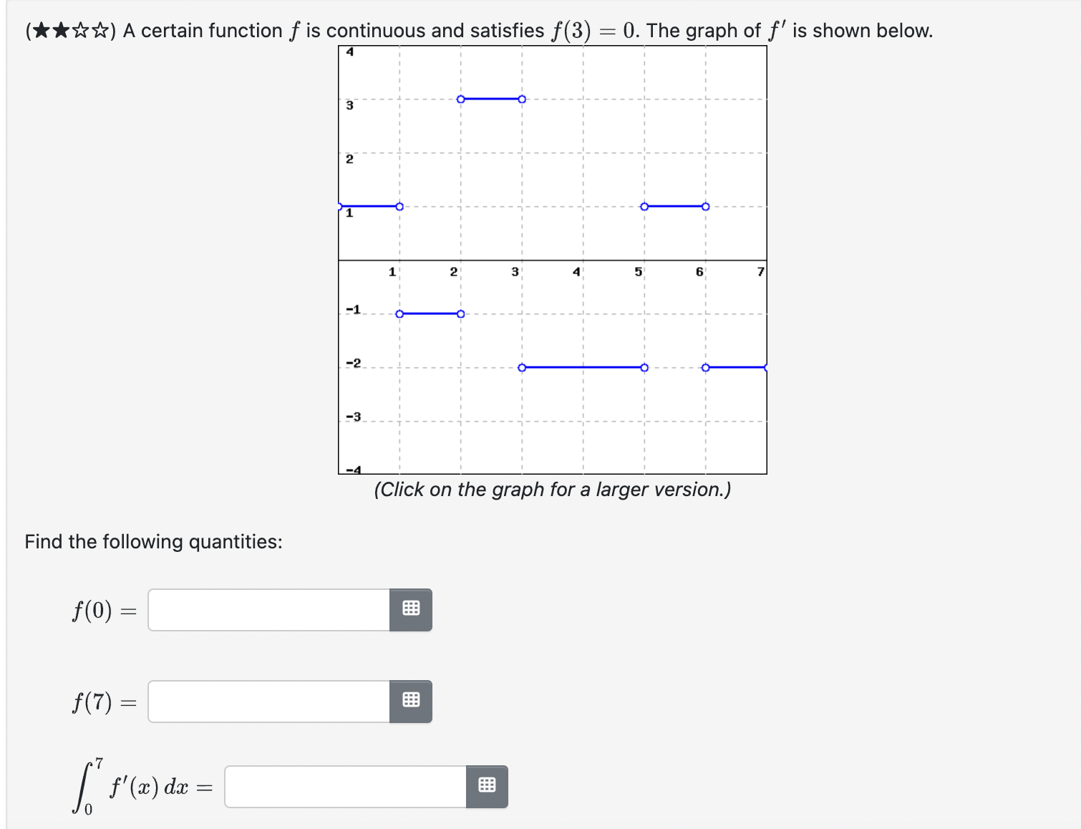Open the larger version of the derivative graph
This screenshot has width=1081, height=829.
(551, 258)
